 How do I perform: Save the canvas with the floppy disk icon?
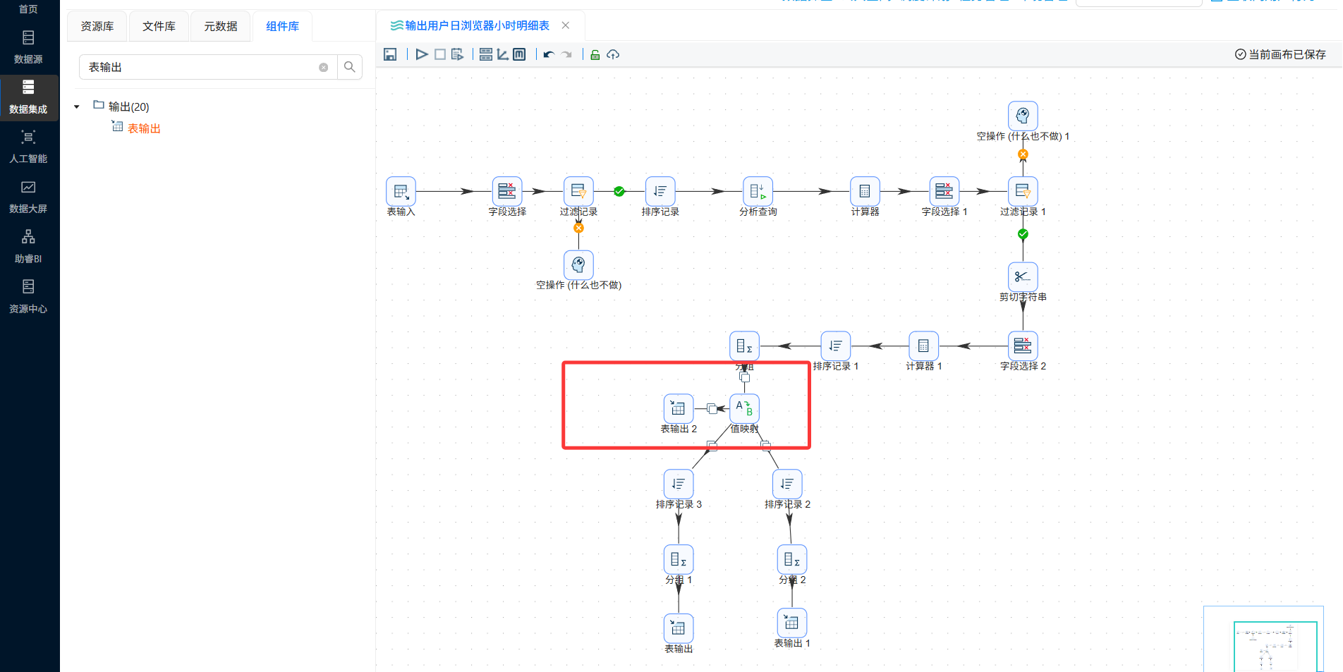(390, 54)
